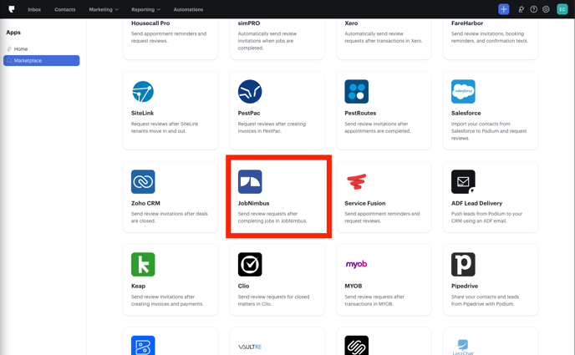Open the settings gear icon
This screenshot has height=355, width=575.
(546, 9)
